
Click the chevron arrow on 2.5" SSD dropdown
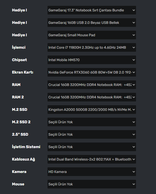[x=134, y=134]
